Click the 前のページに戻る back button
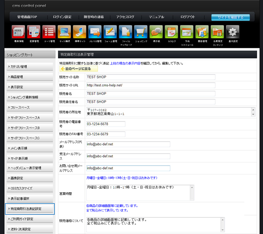 (x=79, y=68)
